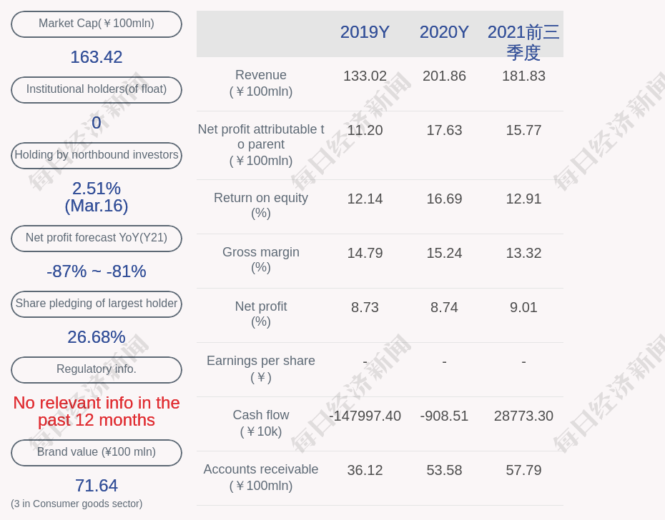This screenshot has height=520, width=665.
Task: Click the red 'No relevant info' regulatory text
Action: (97, 411)
